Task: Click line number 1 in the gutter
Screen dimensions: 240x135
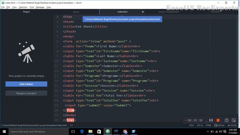Action: tap(57, 16)
